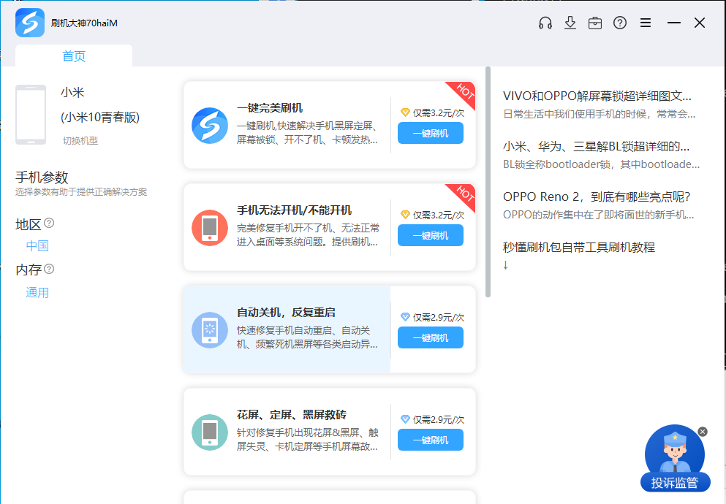Click 小米 brand name text
Viewport: 726px width, 504px height.
72,92
